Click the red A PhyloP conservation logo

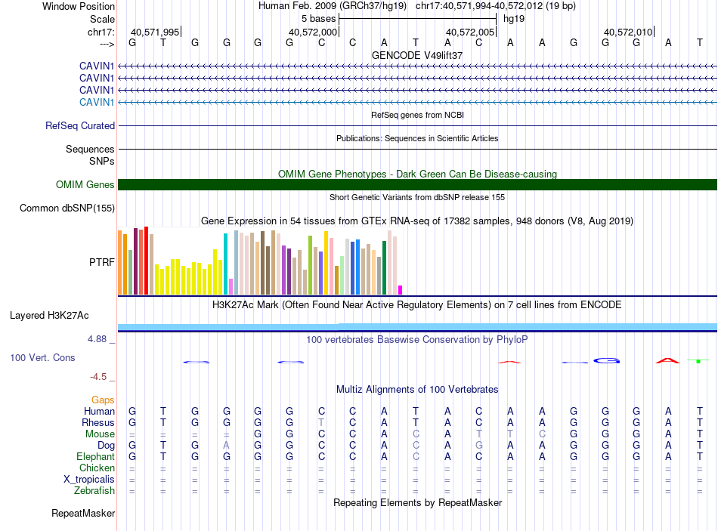coord(667,360)
